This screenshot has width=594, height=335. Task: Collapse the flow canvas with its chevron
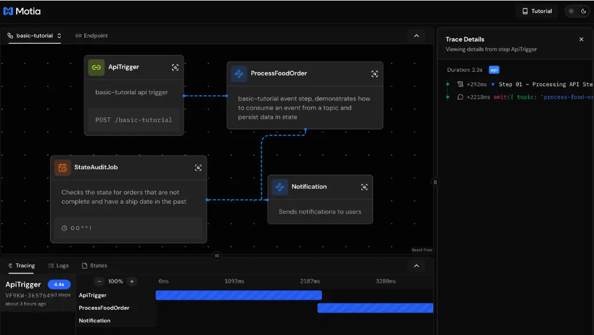[417, 35]
